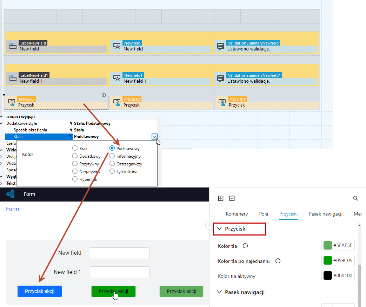Screen dimensions: 366x307
Task: Click the New field text input
Action: click(120, 253)
